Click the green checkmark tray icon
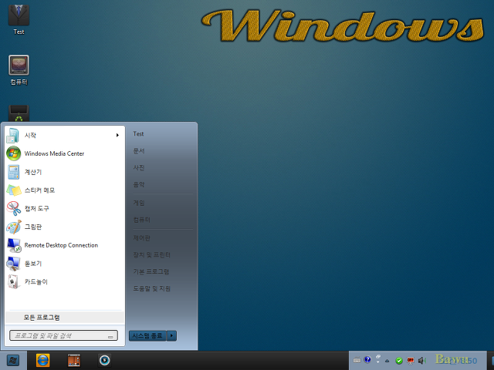This screenshot has width=494, height=370. click(399, 361)
